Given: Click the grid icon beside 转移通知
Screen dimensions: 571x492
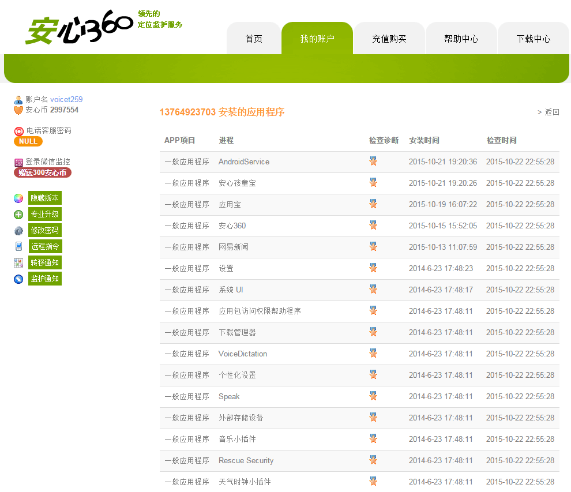Looking at the screenshot, I should 18,262.
